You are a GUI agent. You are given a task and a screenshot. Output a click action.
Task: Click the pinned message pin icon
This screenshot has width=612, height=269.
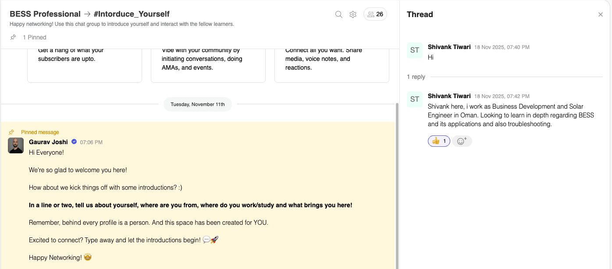[11, 132]
